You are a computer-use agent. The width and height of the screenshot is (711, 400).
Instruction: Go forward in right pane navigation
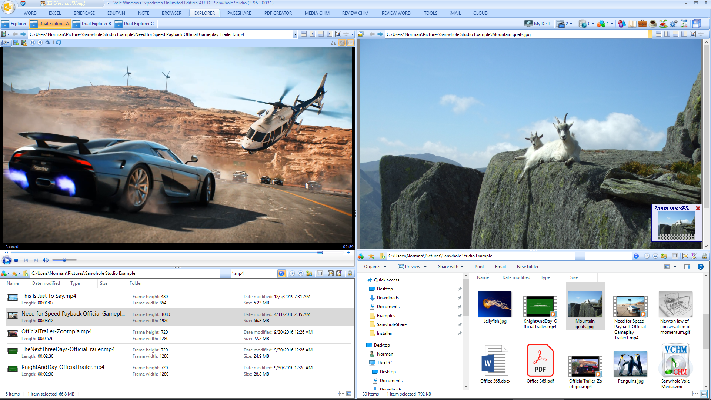(x=380, y=34)
